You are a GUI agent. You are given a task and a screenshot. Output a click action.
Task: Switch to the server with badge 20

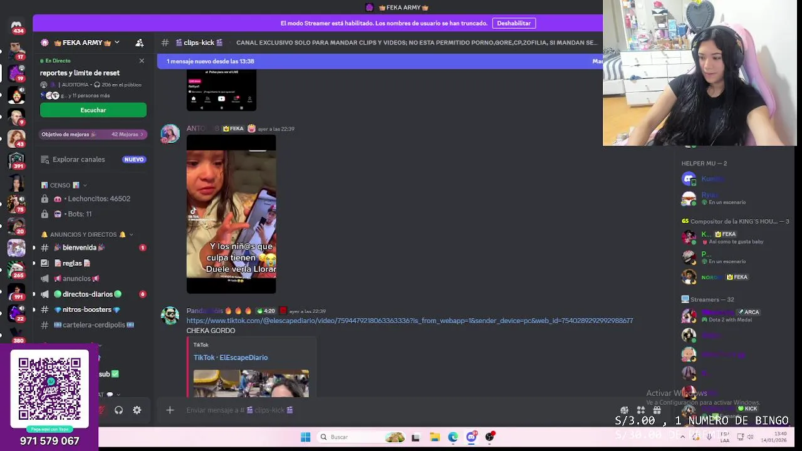pyautogui.click(x=16, y=226)
